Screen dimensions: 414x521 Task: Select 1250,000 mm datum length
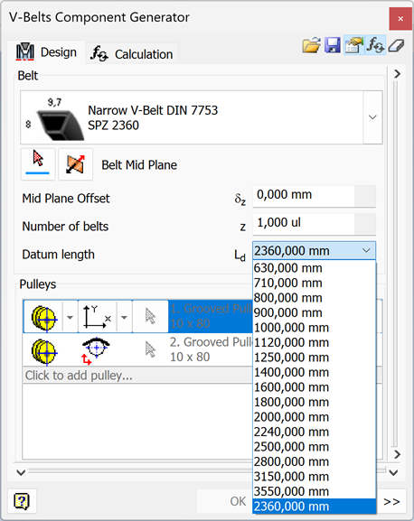[315, 358]
